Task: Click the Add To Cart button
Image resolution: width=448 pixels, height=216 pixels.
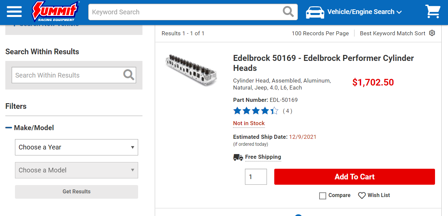Action: 354,177
